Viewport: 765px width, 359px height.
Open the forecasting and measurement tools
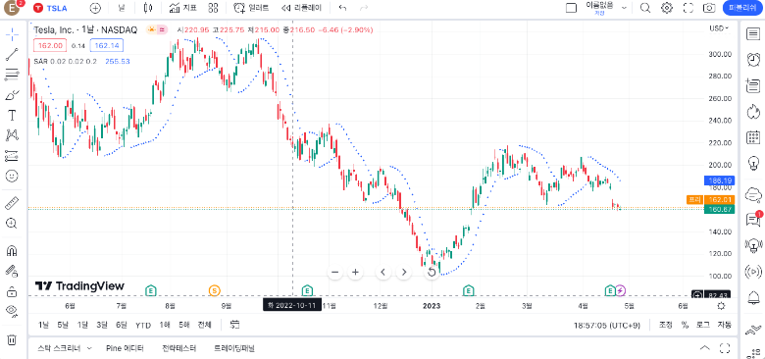point(12,156)
